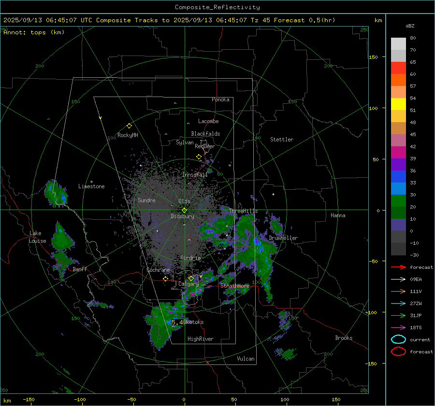Choose the purple swatch in dBZ scale
This screenshot has width=435, height=406.
pos(398,165)
